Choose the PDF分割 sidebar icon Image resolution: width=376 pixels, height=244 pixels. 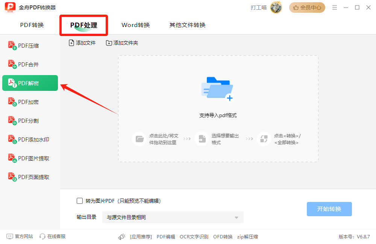[12, 121]
